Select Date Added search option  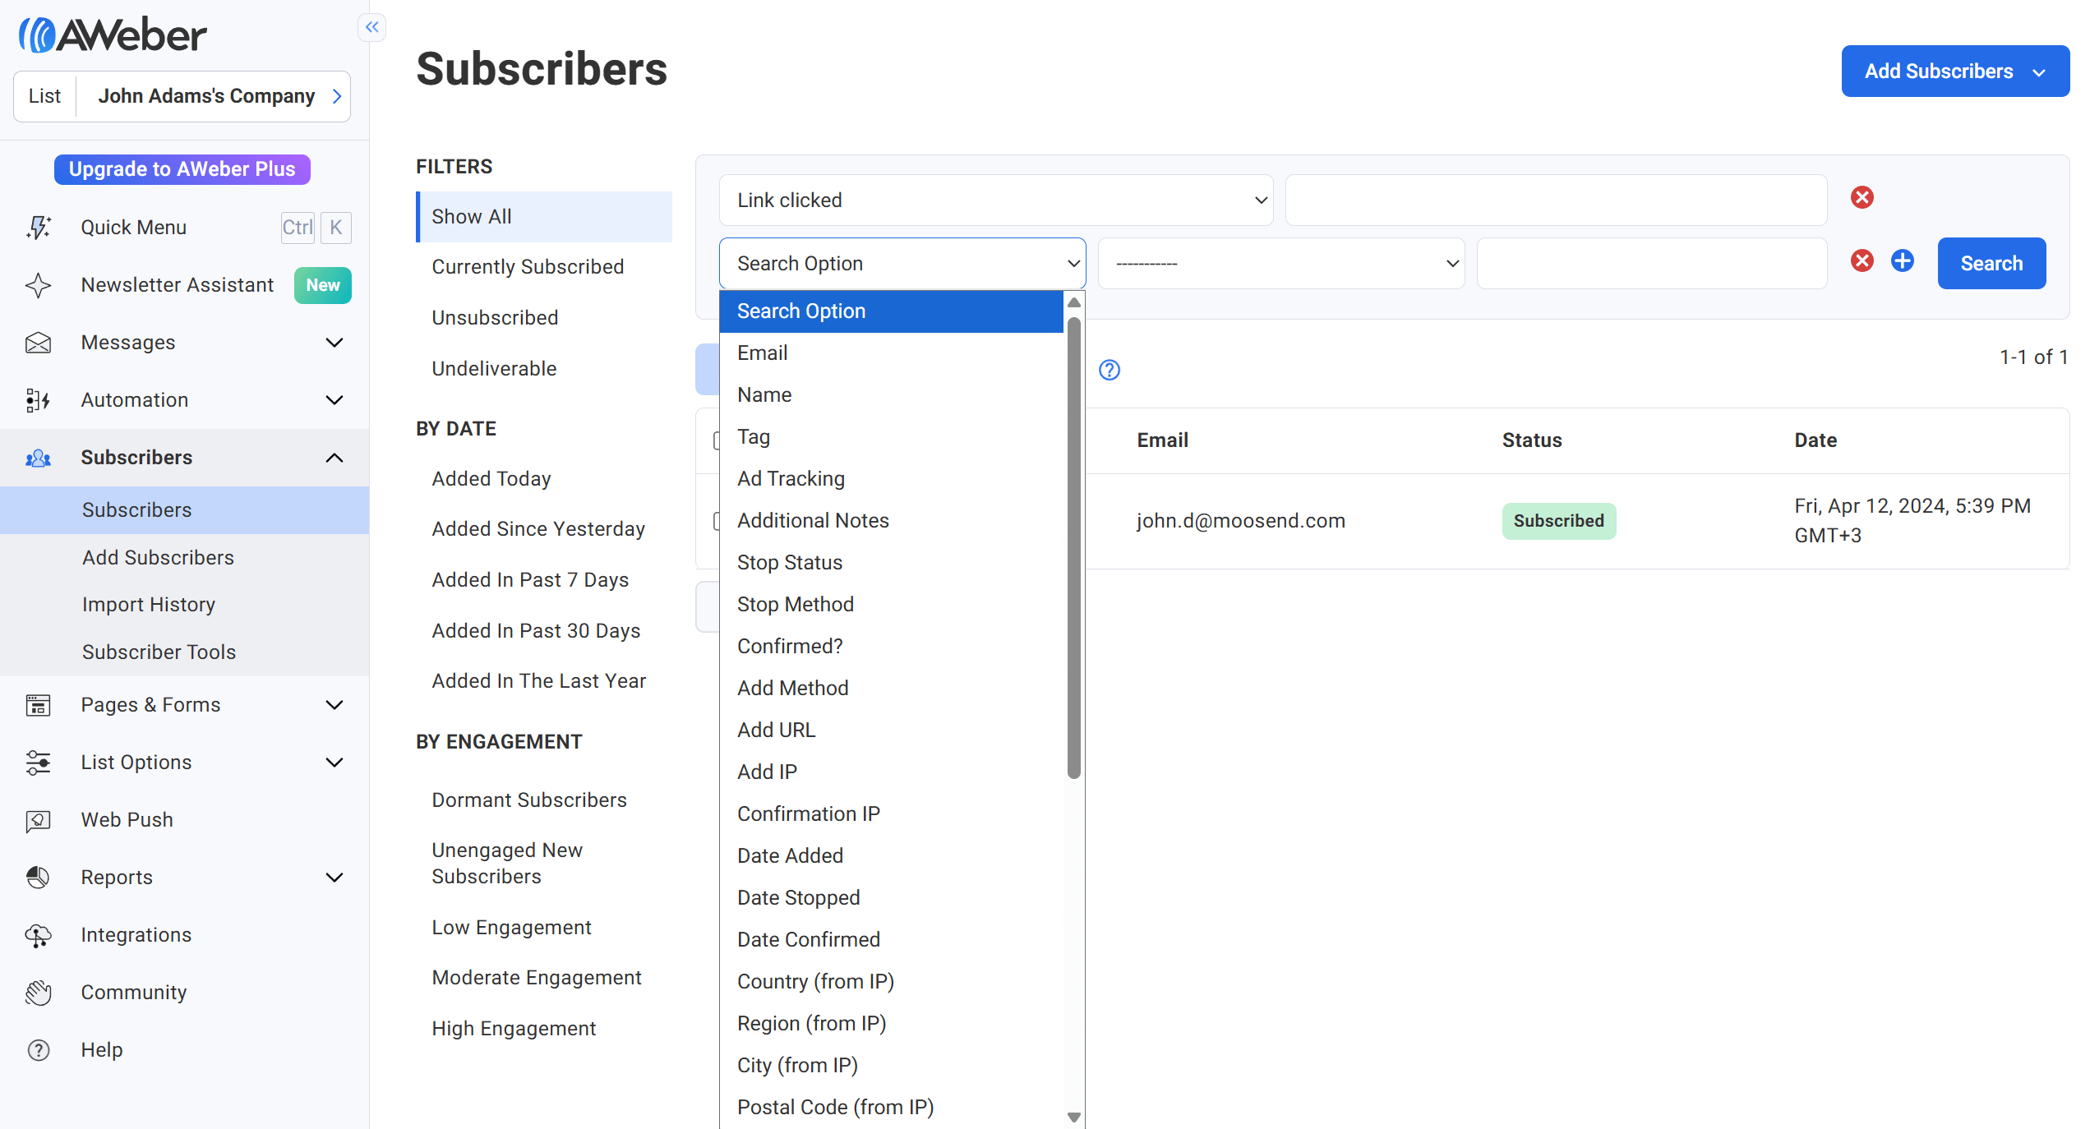(x=789, y=856)
